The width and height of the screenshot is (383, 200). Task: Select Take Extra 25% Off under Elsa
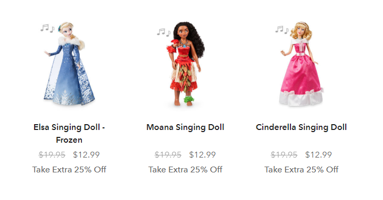[69, 170]
